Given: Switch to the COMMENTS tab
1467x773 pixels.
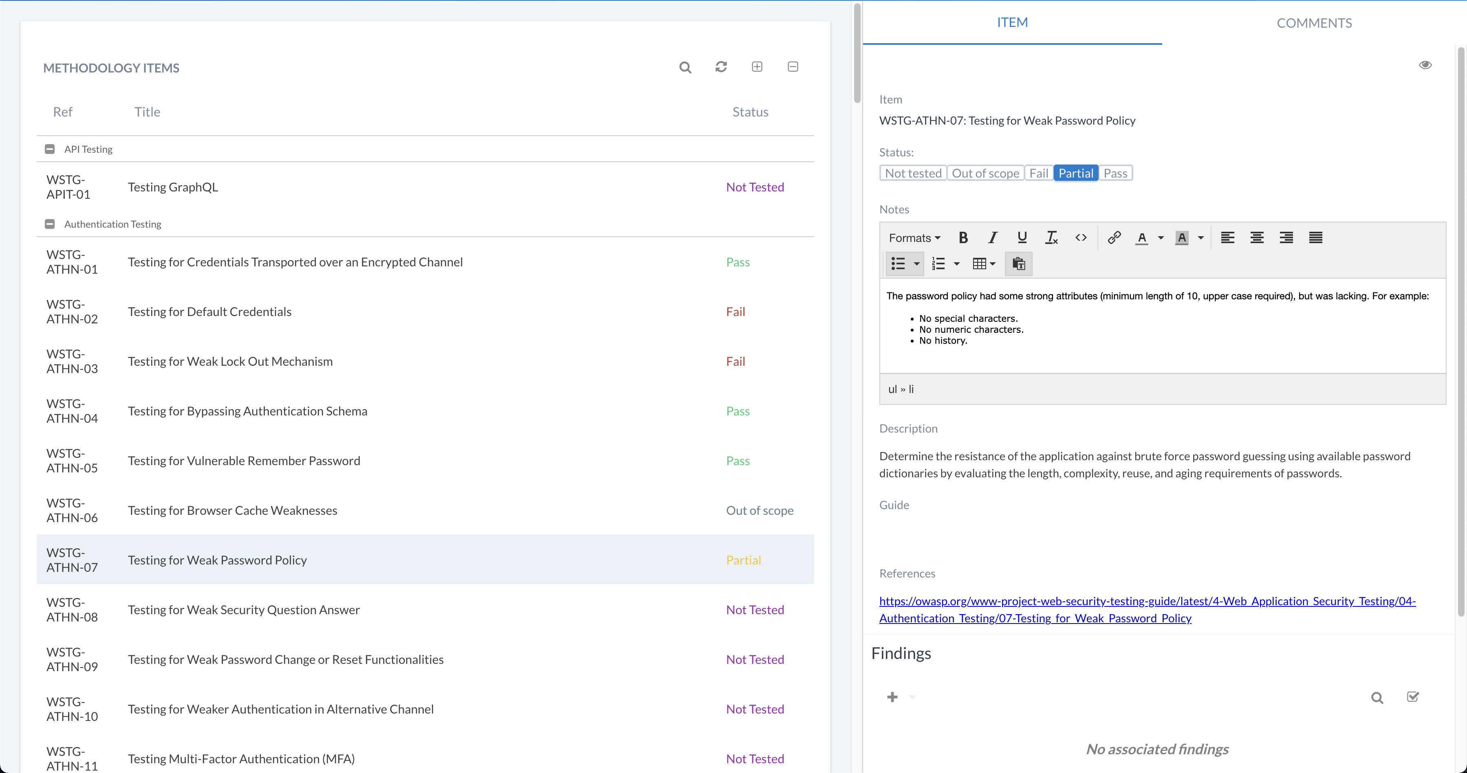Looking at the screenshot, I should coord(1314,23).
